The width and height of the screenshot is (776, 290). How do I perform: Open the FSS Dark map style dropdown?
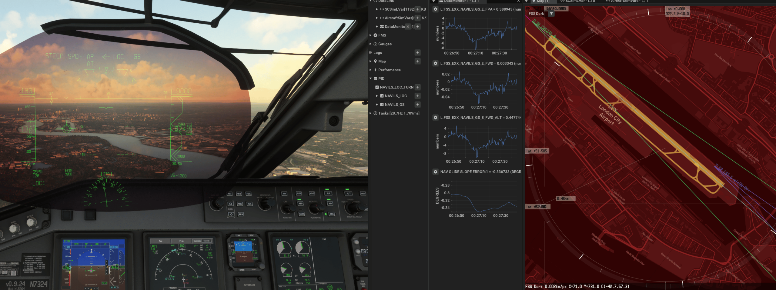551,14
